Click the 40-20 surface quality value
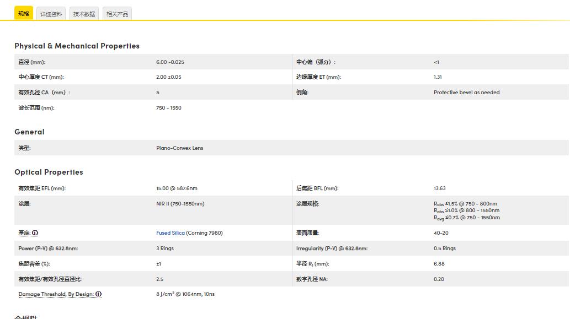Image resolution: width=570 pixels, height=319 pixels. (441, 233)
